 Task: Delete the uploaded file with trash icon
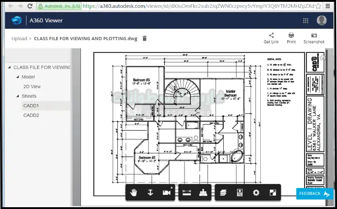point(145,39)
